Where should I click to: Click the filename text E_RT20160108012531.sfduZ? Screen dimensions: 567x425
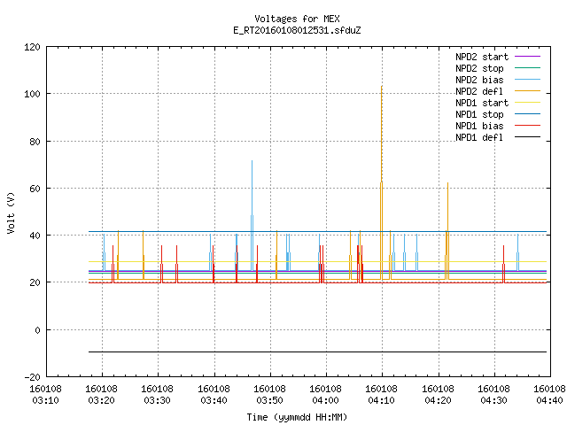[x=297, y=30]
